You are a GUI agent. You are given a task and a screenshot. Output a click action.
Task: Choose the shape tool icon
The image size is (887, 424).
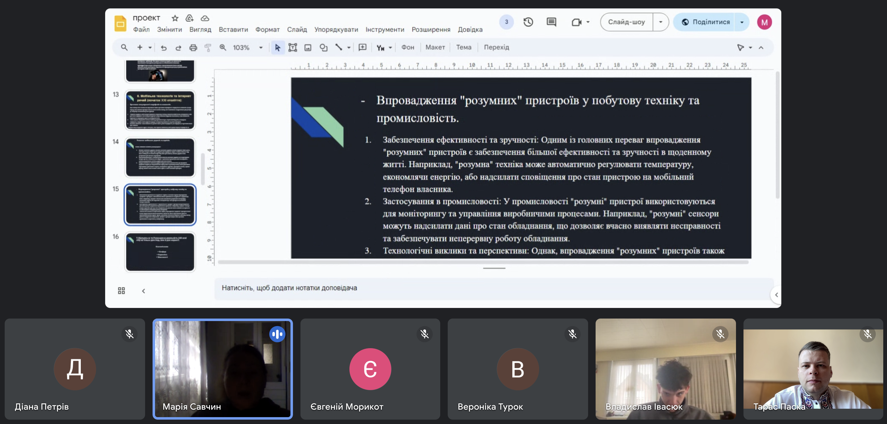point(323,47)
